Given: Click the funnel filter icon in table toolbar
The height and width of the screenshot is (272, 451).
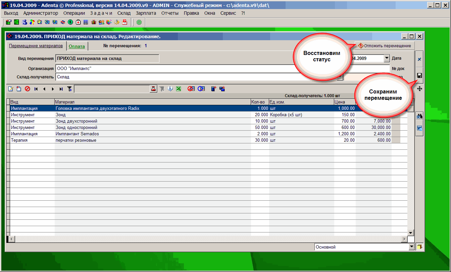Looking at the screenshot, I should pyautogui.click(x=69, y=89).
